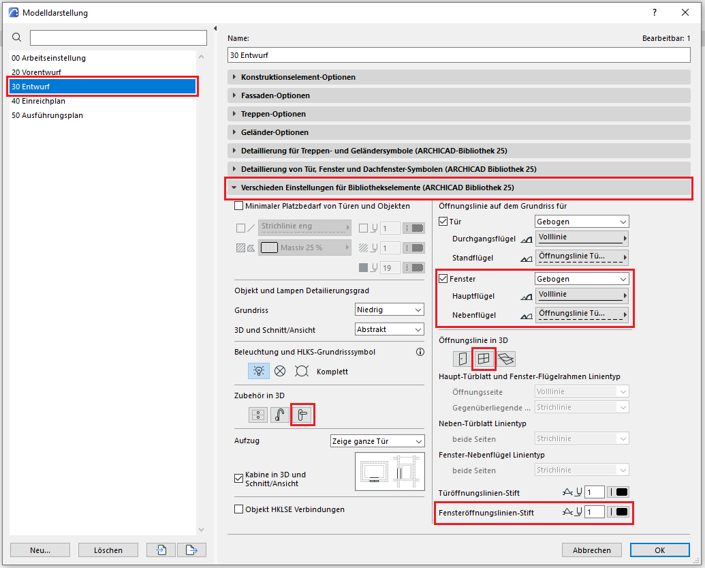Uncheck the Fenster opening line checkbox
This screenshot has height=568, width=705.
pos(444,279)
